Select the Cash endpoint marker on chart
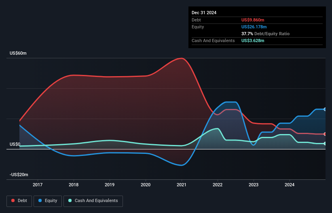The image size is (332, 213). [x=325, y=143]
